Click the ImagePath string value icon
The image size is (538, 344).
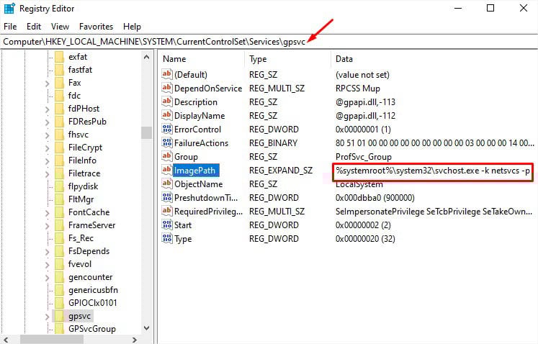167,170
